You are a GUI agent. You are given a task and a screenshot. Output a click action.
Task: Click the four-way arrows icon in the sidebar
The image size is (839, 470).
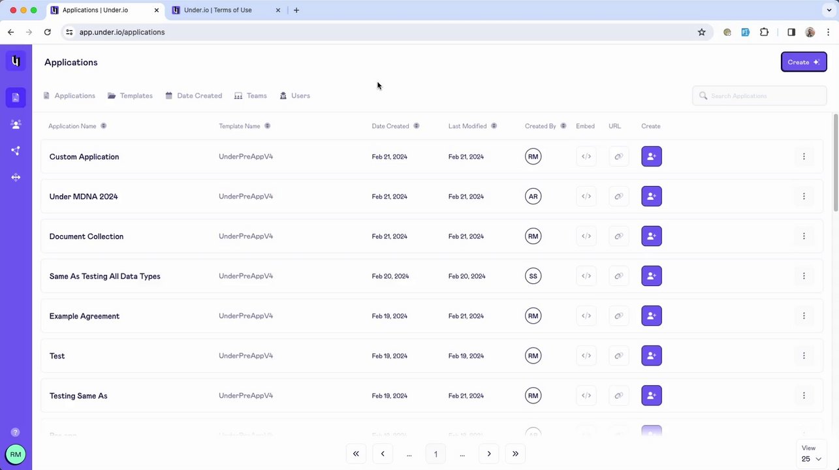click(x=16, y=177)
